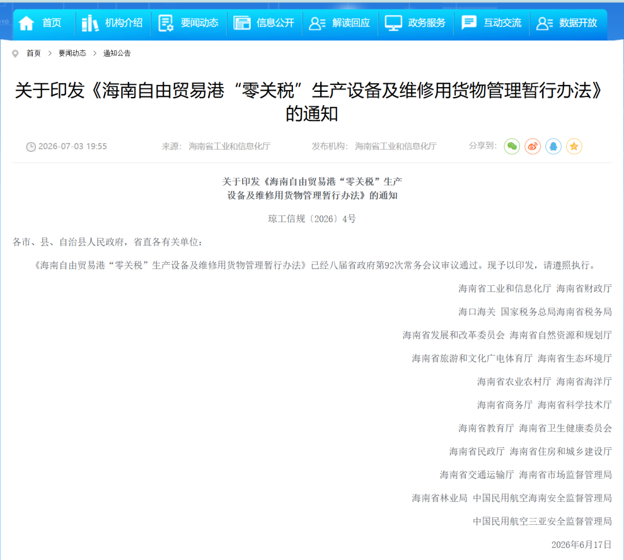The height and width of the screenshot is (560, 624).
Task: Go to 要闻动态 in the breadcrumb
Action: [72, 53]
